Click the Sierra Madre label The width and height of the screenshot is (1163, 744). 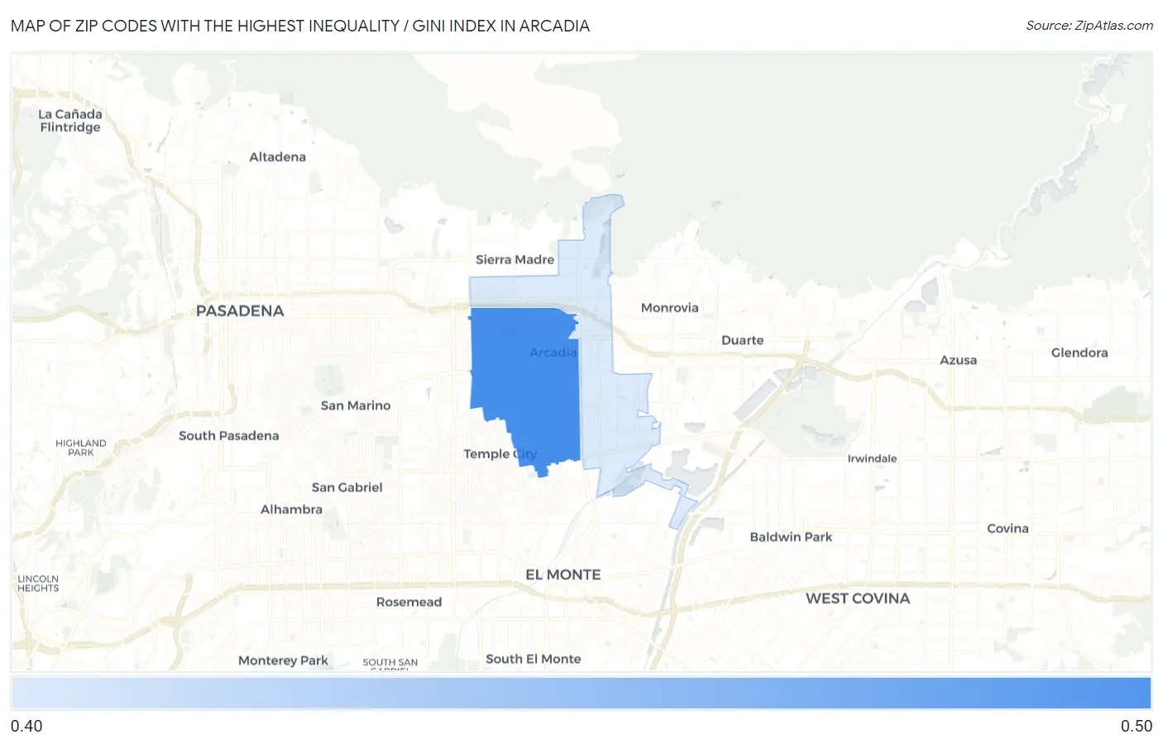click(x=514, y=260)
